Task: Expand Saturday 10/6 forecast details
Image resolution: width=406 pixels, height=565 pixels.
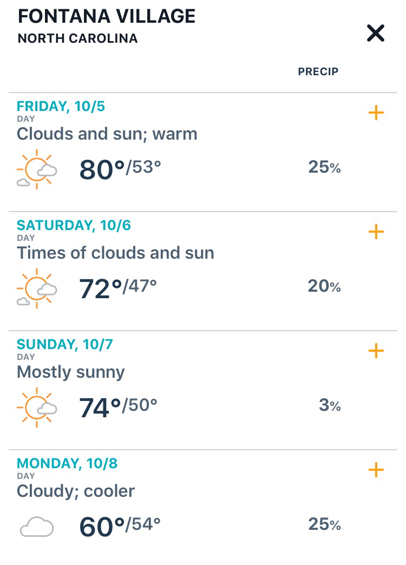Action: (376, 232)
